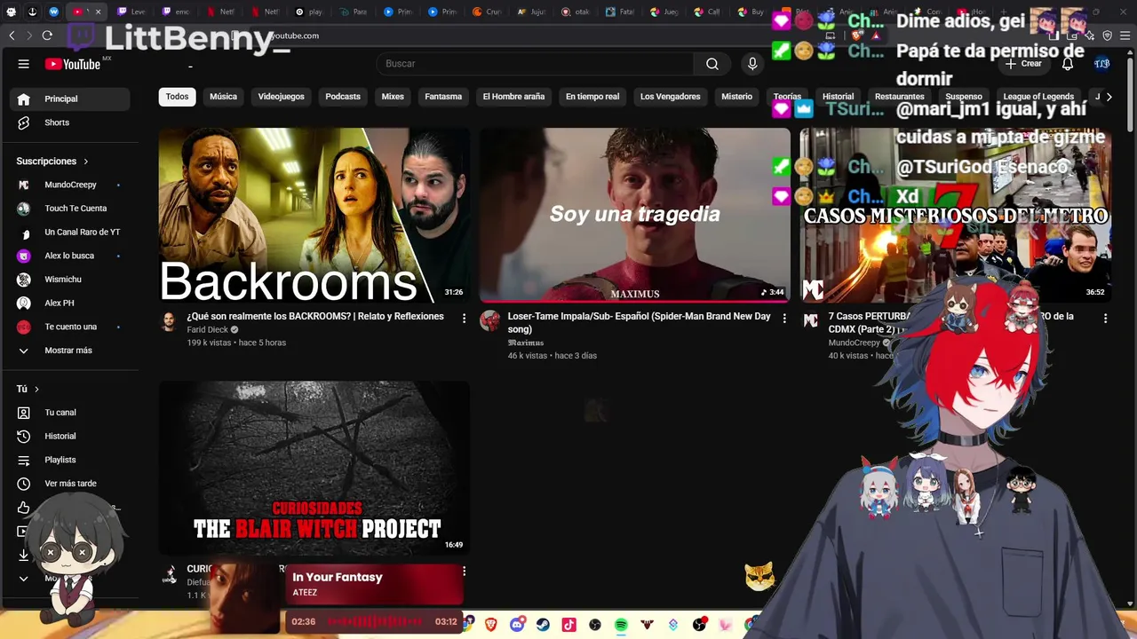1137x639 pixels.
Task: Open the notifications bell
Action: pyautogui.click(x=1068, y=64)
